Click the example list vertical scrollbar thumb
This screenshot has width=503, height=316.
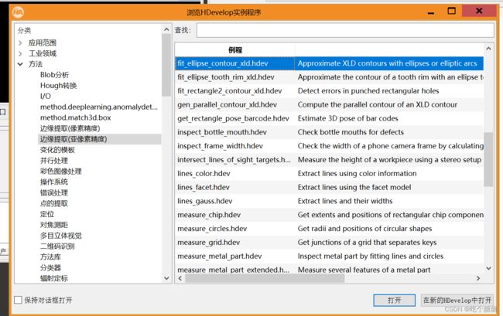(x=488, y=159)
